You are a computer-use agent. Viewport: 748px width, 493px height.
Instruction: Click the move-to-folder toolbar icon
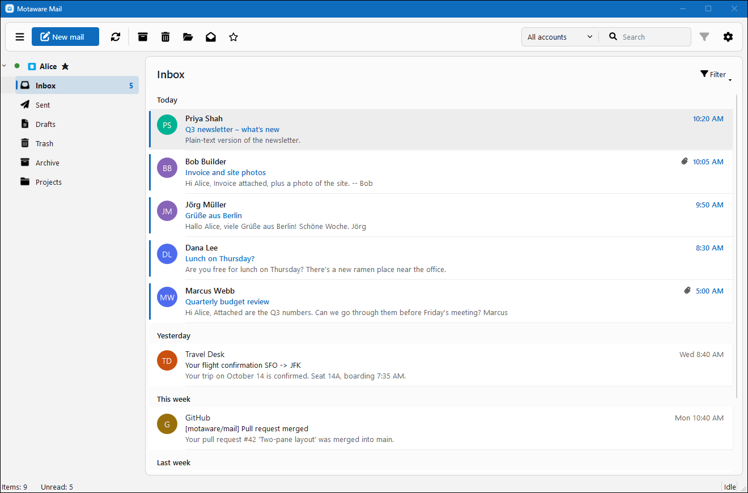(188, 37)
